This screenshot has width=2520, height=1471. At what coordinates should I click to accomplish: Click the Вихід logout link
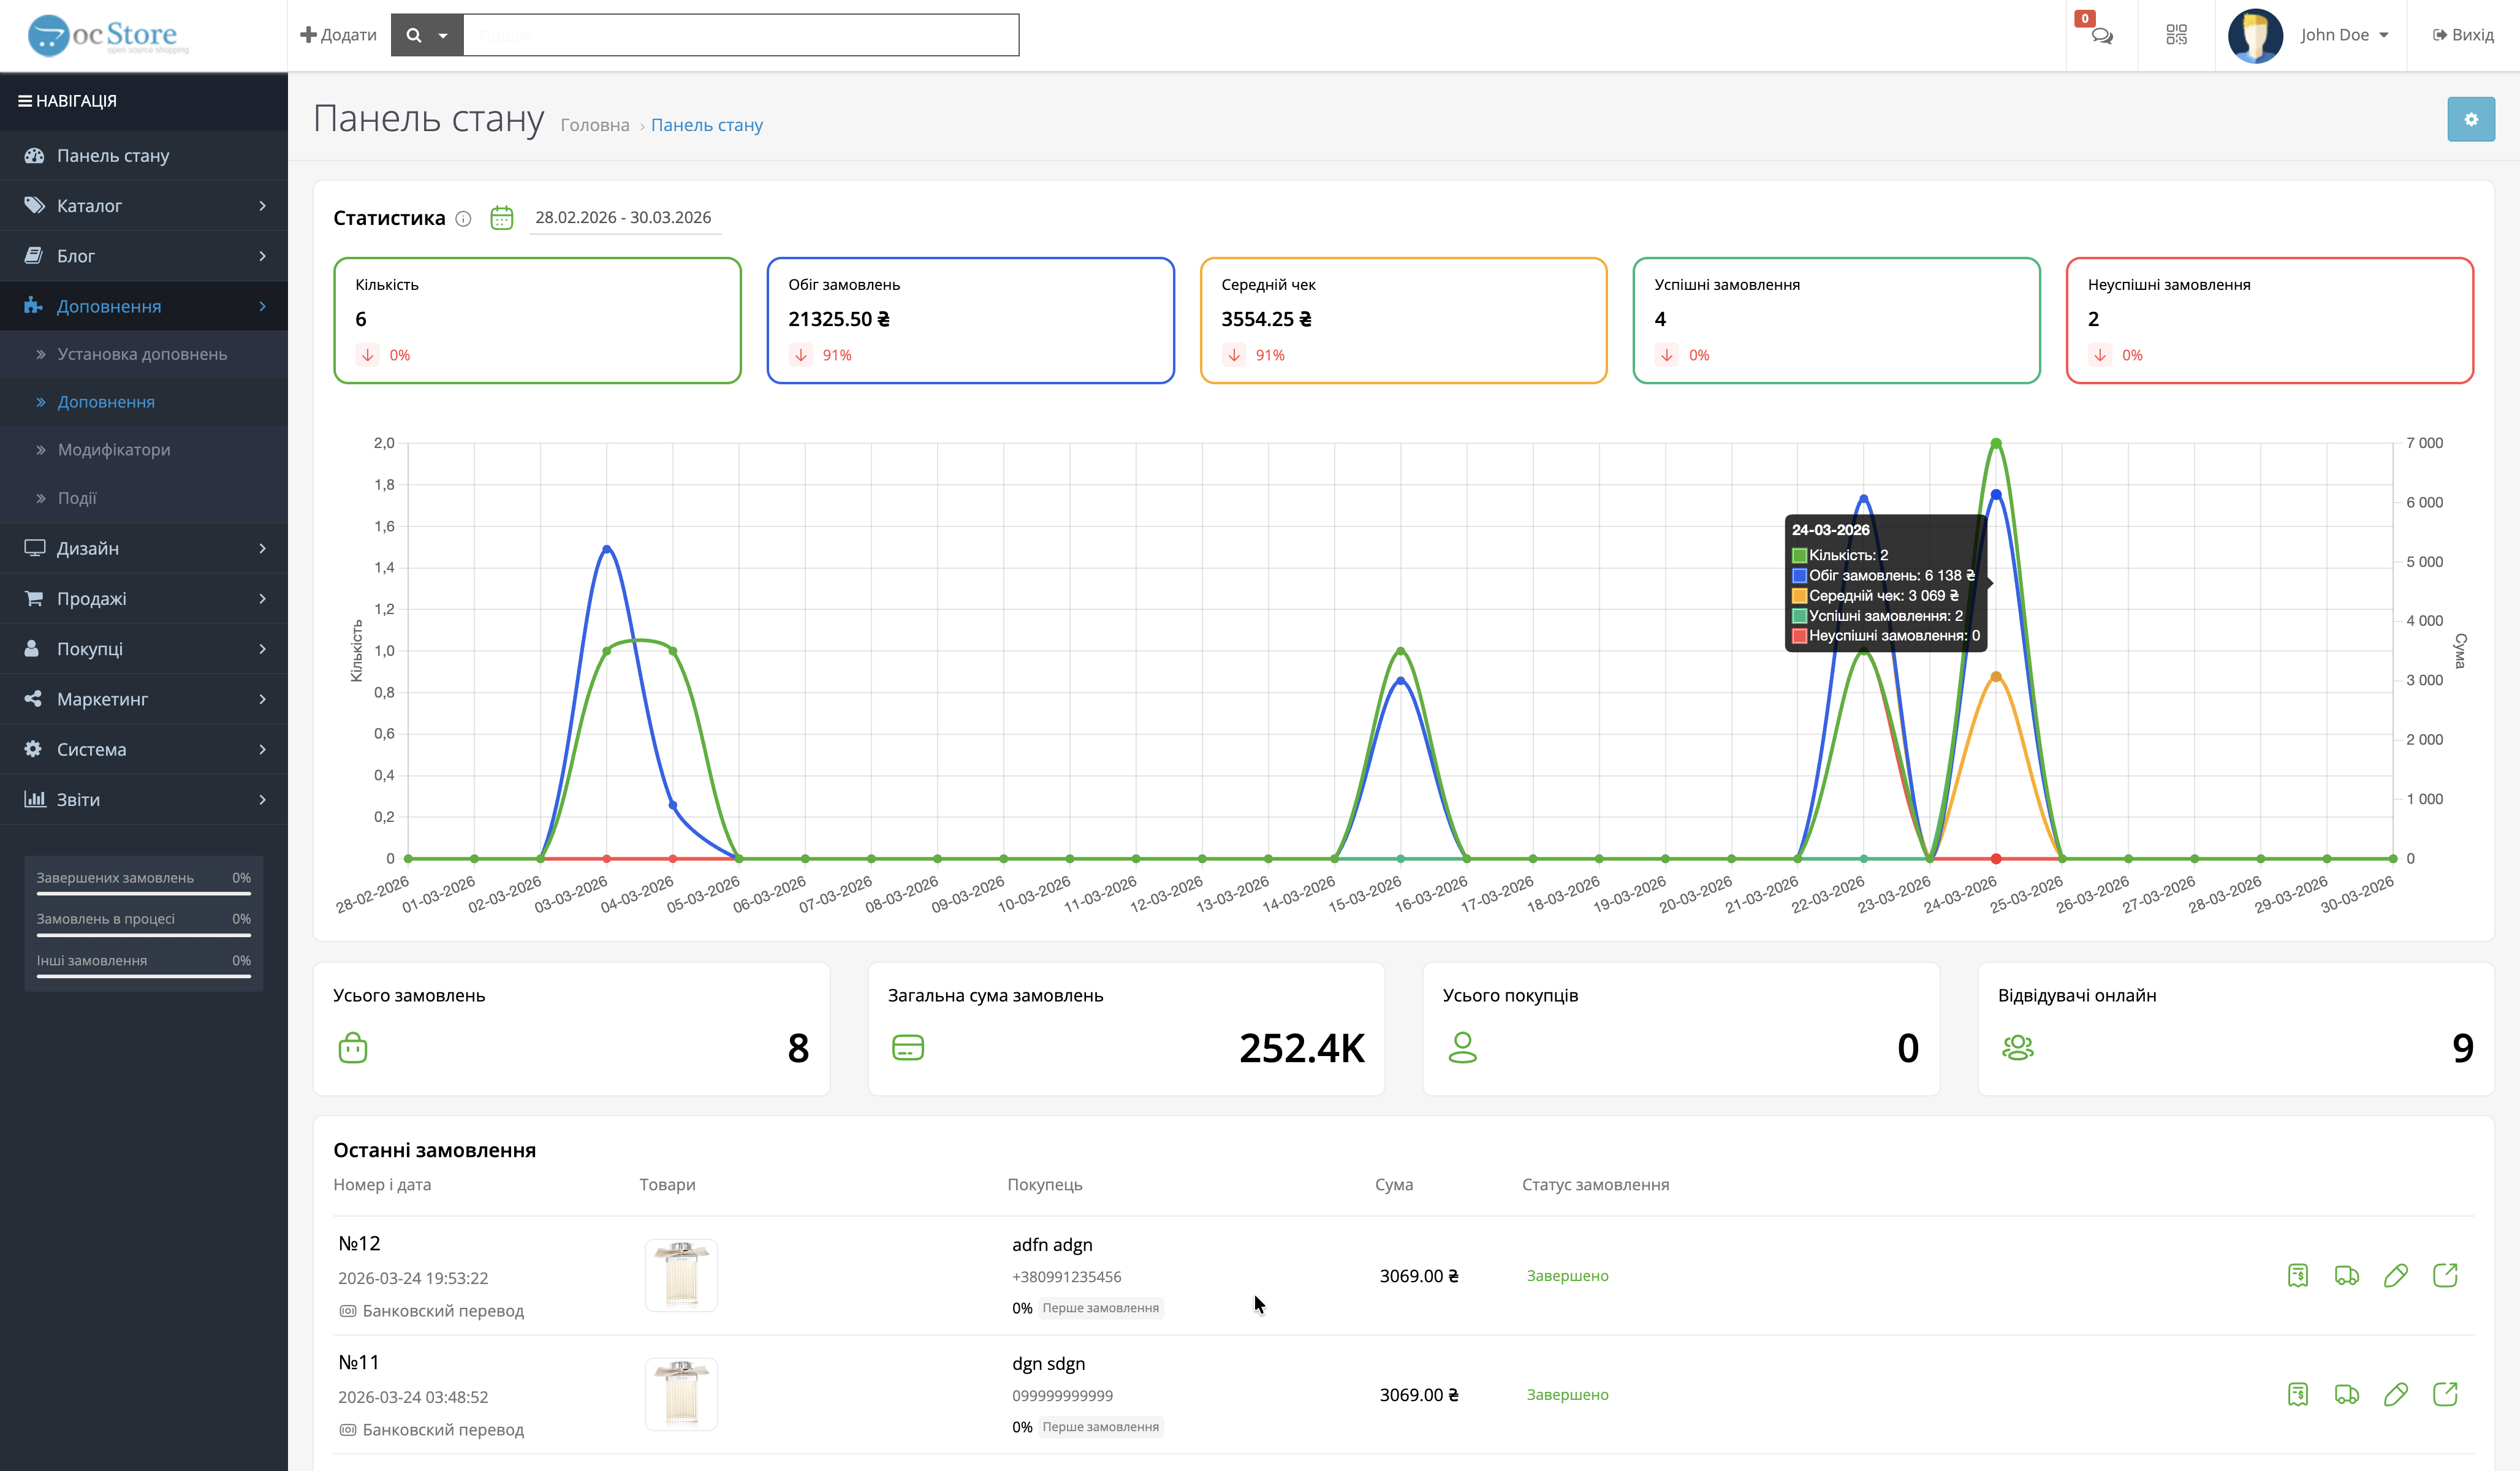pos(2463,35)
